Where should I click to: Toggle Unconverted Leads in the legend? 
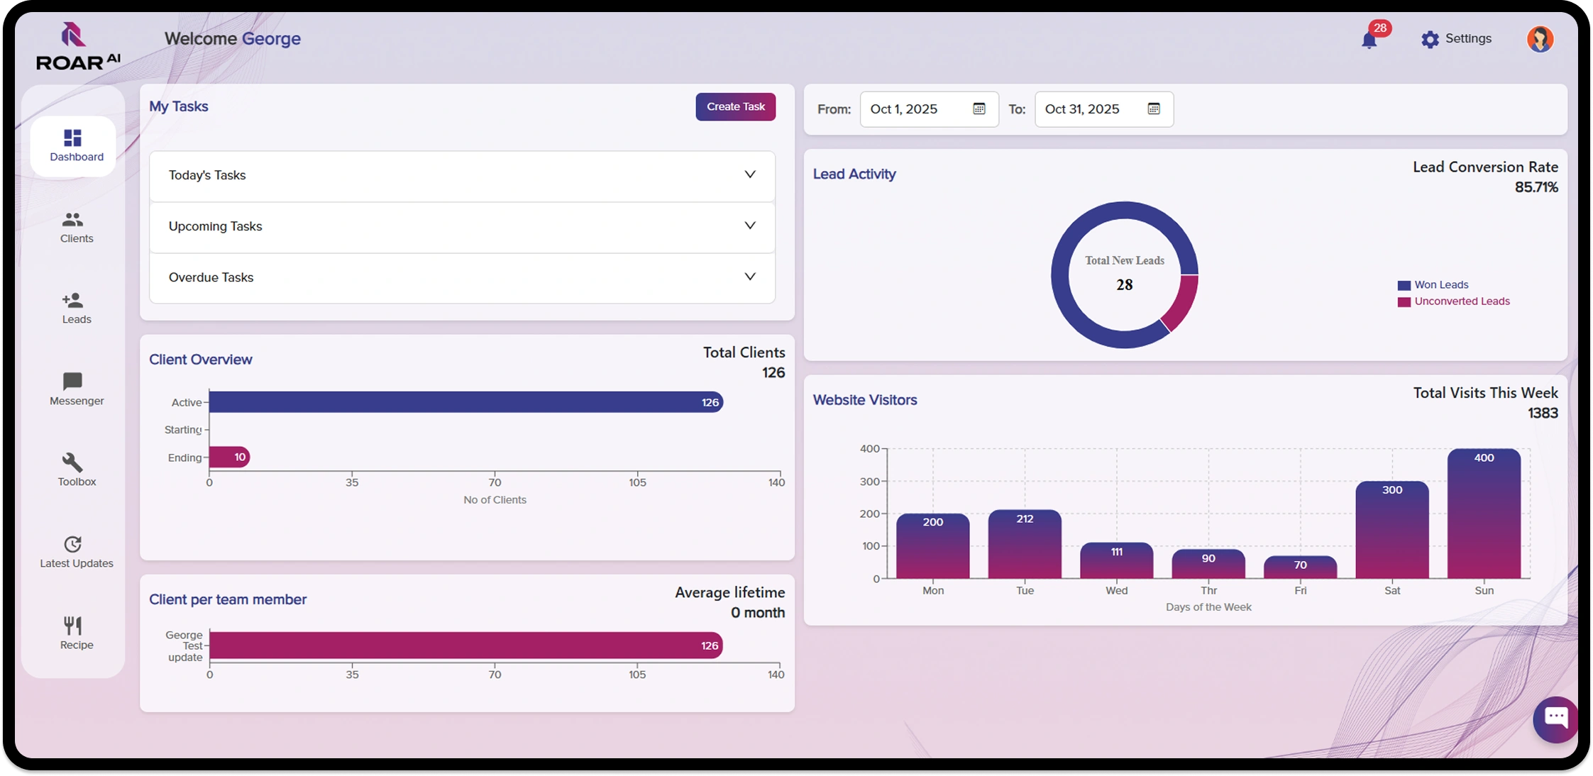tap(1454, 301)
